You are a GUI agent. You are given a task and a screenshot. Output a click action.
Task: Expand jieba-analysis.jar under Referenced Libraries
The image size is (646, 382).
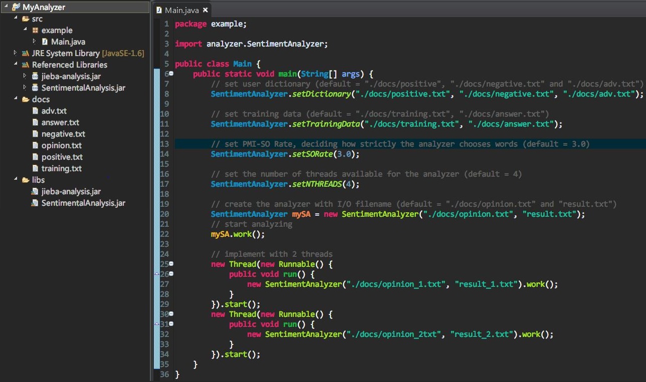[x=25, y=76]
